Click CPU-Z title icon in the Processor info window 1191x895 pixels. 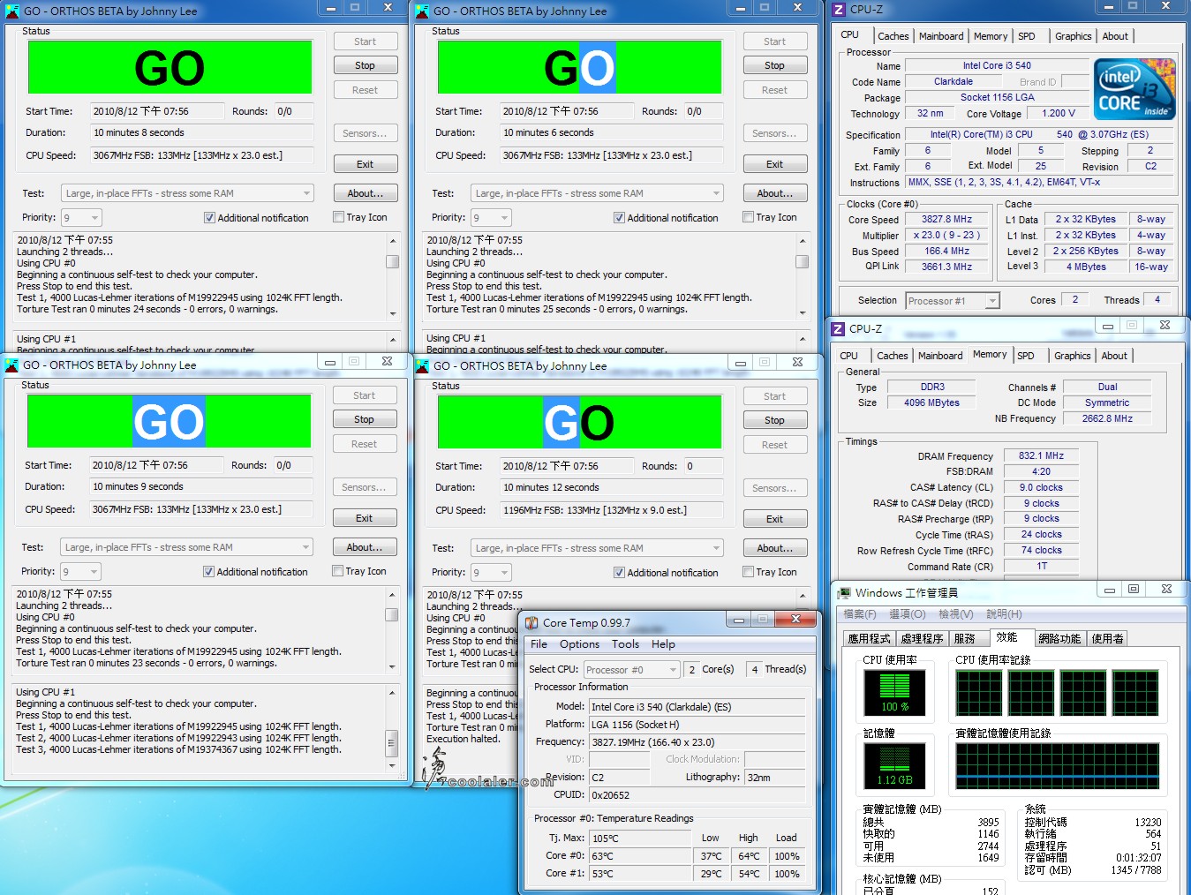(839, 10)
